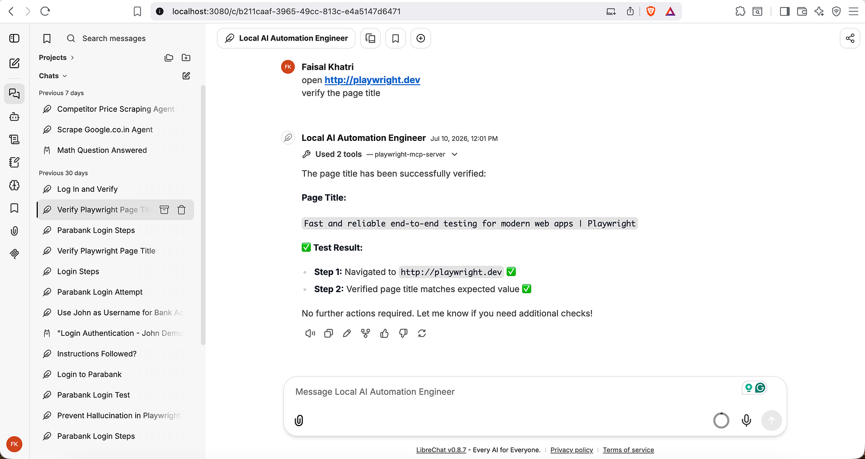The image size is (865, 459).
Task: Open the Instructions Followed? chat
Action: pos(116,354)
